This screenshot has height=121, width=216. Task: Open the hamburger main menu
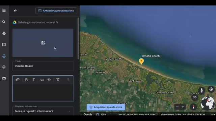4,11
